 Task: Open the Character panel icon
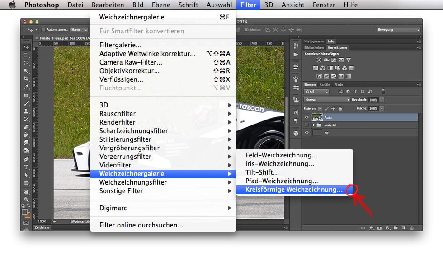pyautogui.click(x=296, y=112)
